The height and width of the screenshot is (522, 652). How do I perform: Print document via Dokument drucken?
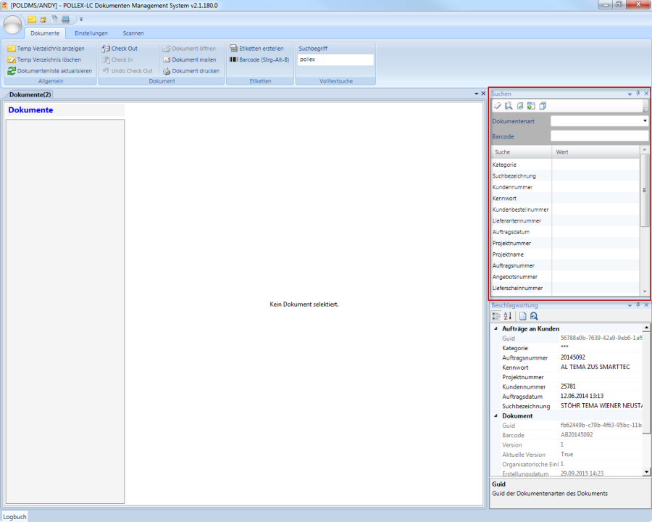[191, 71]
